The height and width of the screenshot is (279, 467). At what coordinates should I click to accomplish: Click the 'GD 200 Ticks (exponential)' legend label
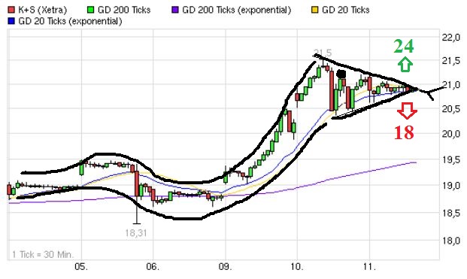click(x=236, y=10)
